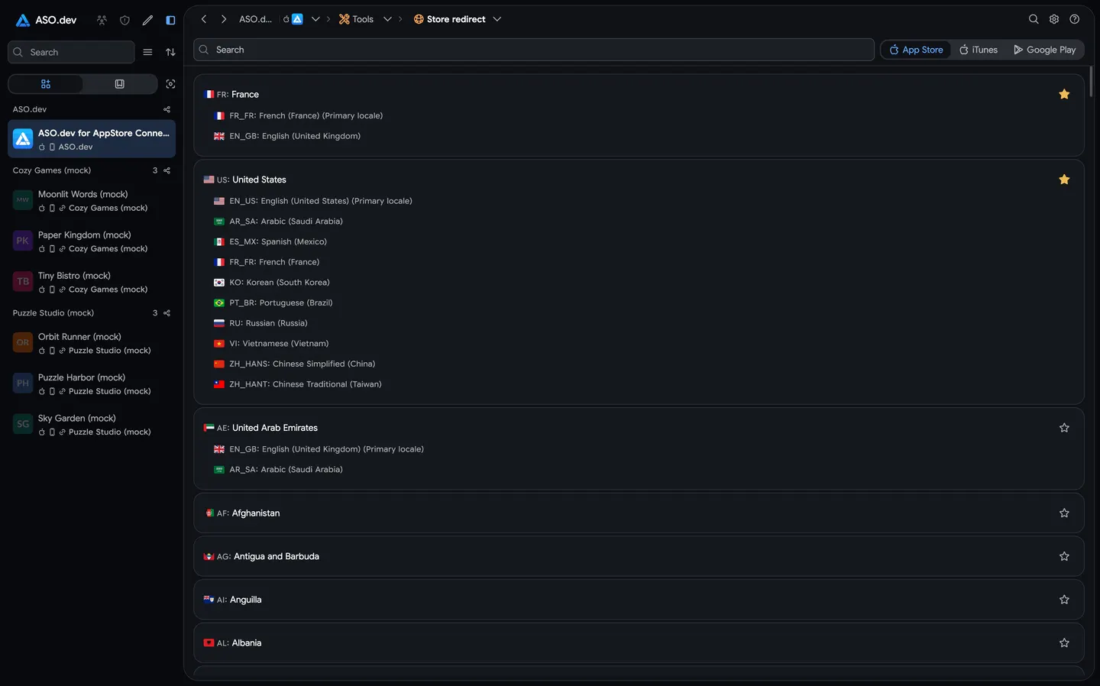The width and height of the screenshot is (1100, 686).
Task: Open the Store redirect dropdown
Action: coord(497,19)
